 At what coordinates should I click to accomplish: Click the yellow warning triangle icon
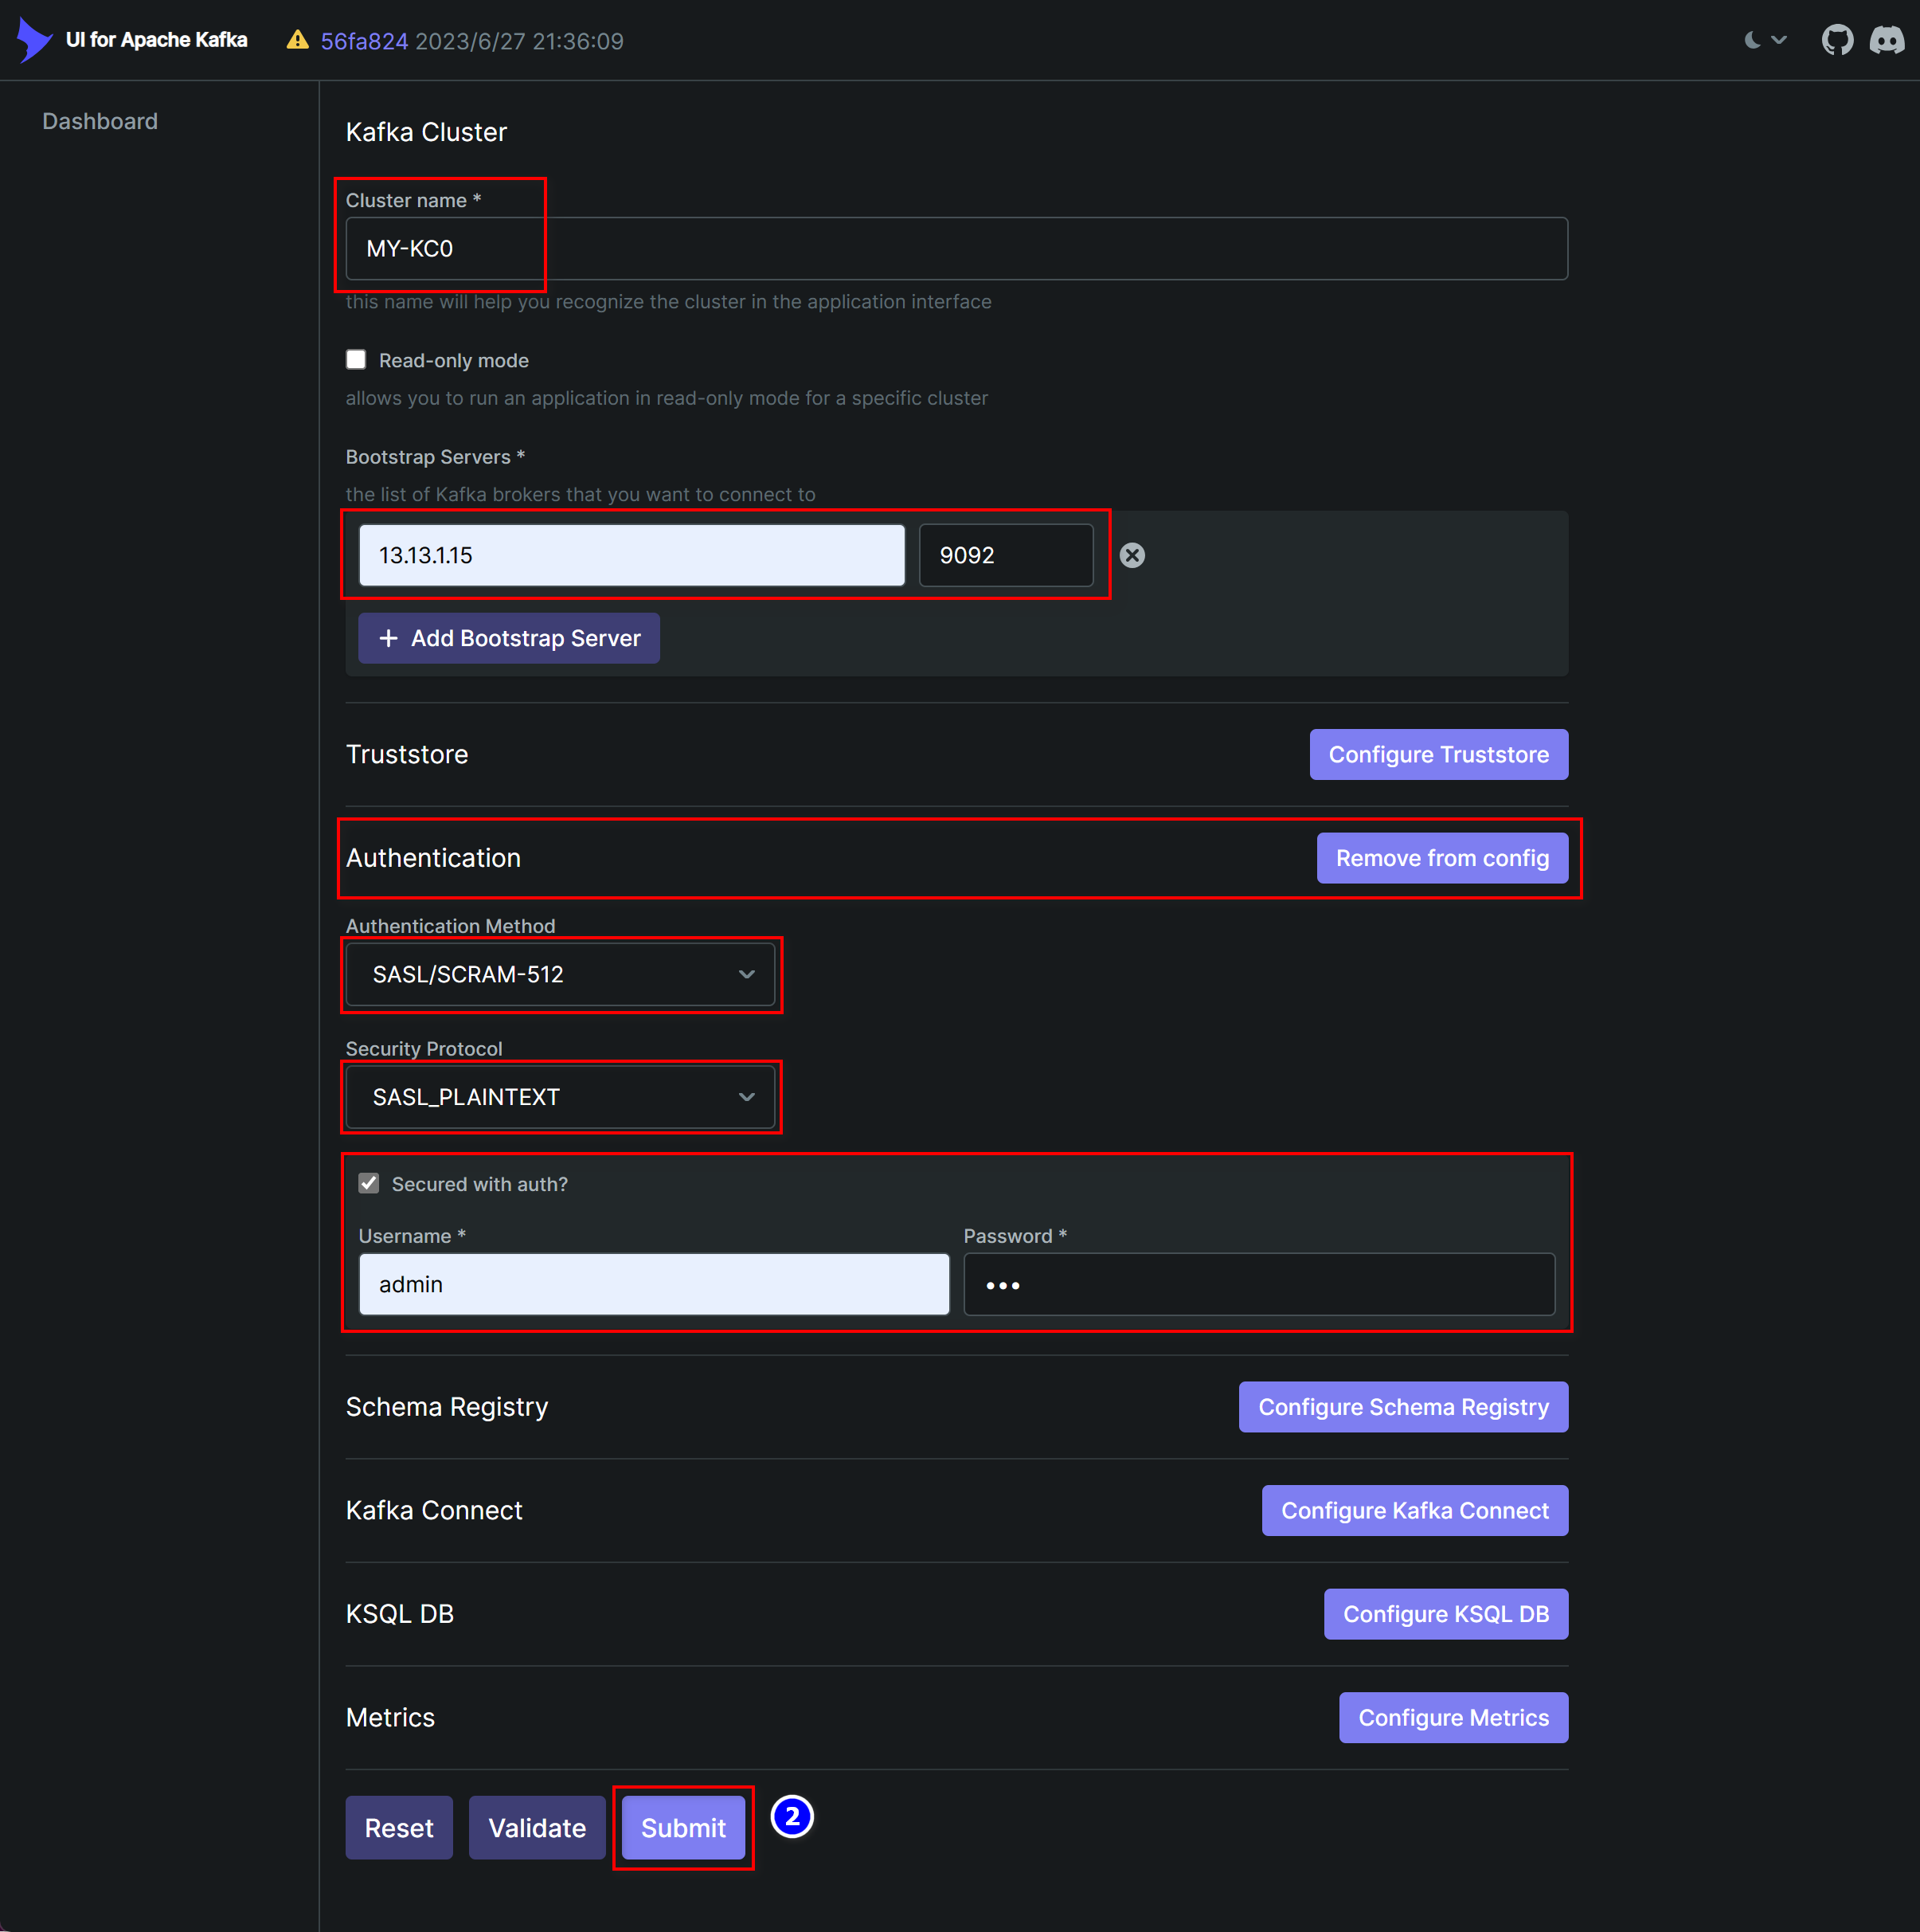coord(297,40)
